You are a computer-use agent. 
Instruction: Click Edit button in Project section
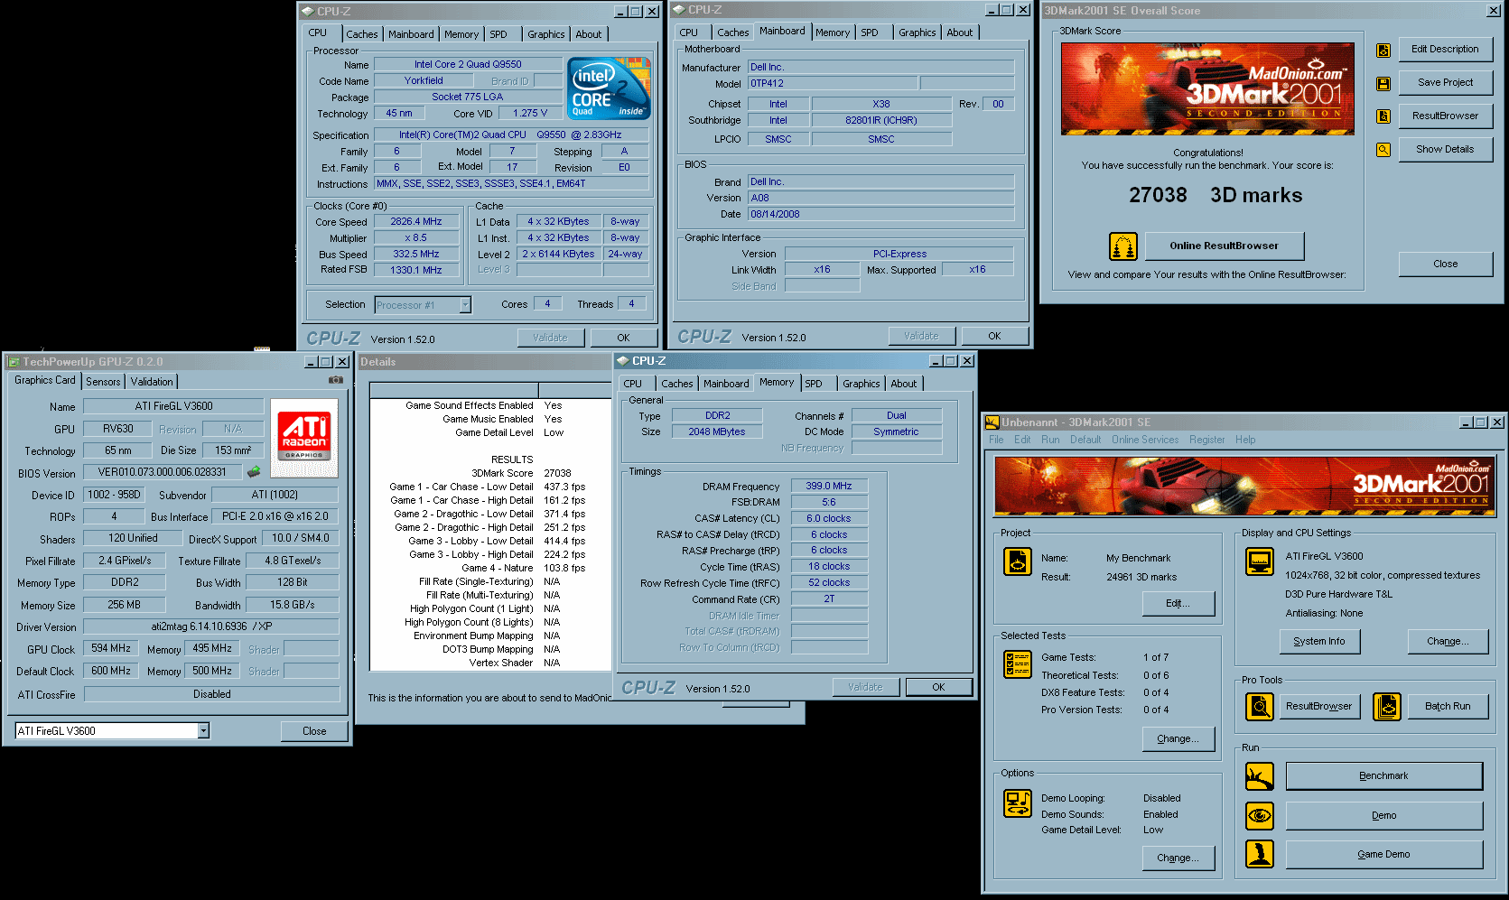coord(1178,604)
